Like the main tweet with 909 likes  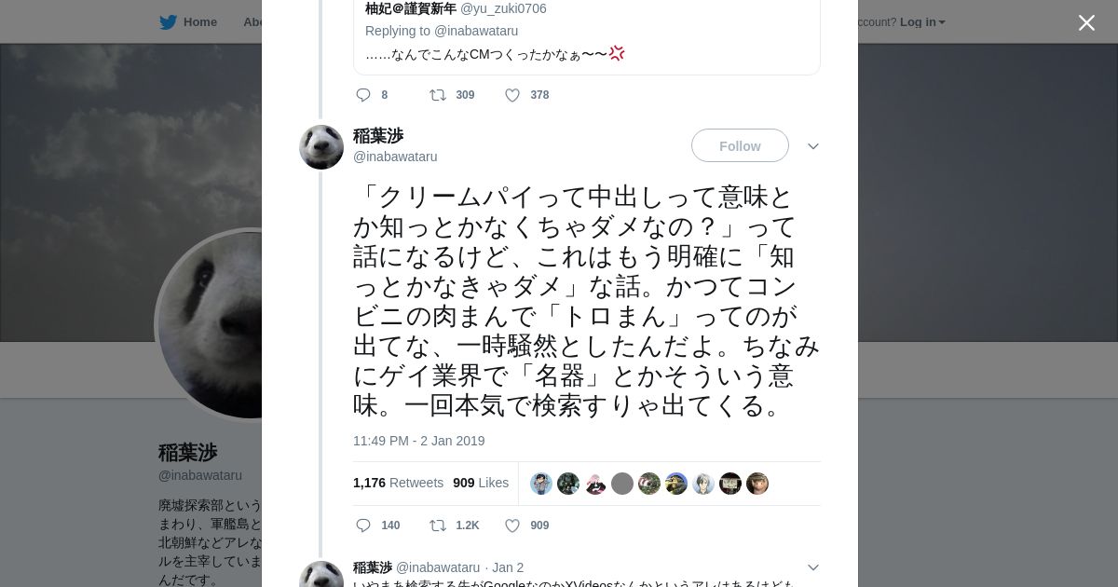512,526
